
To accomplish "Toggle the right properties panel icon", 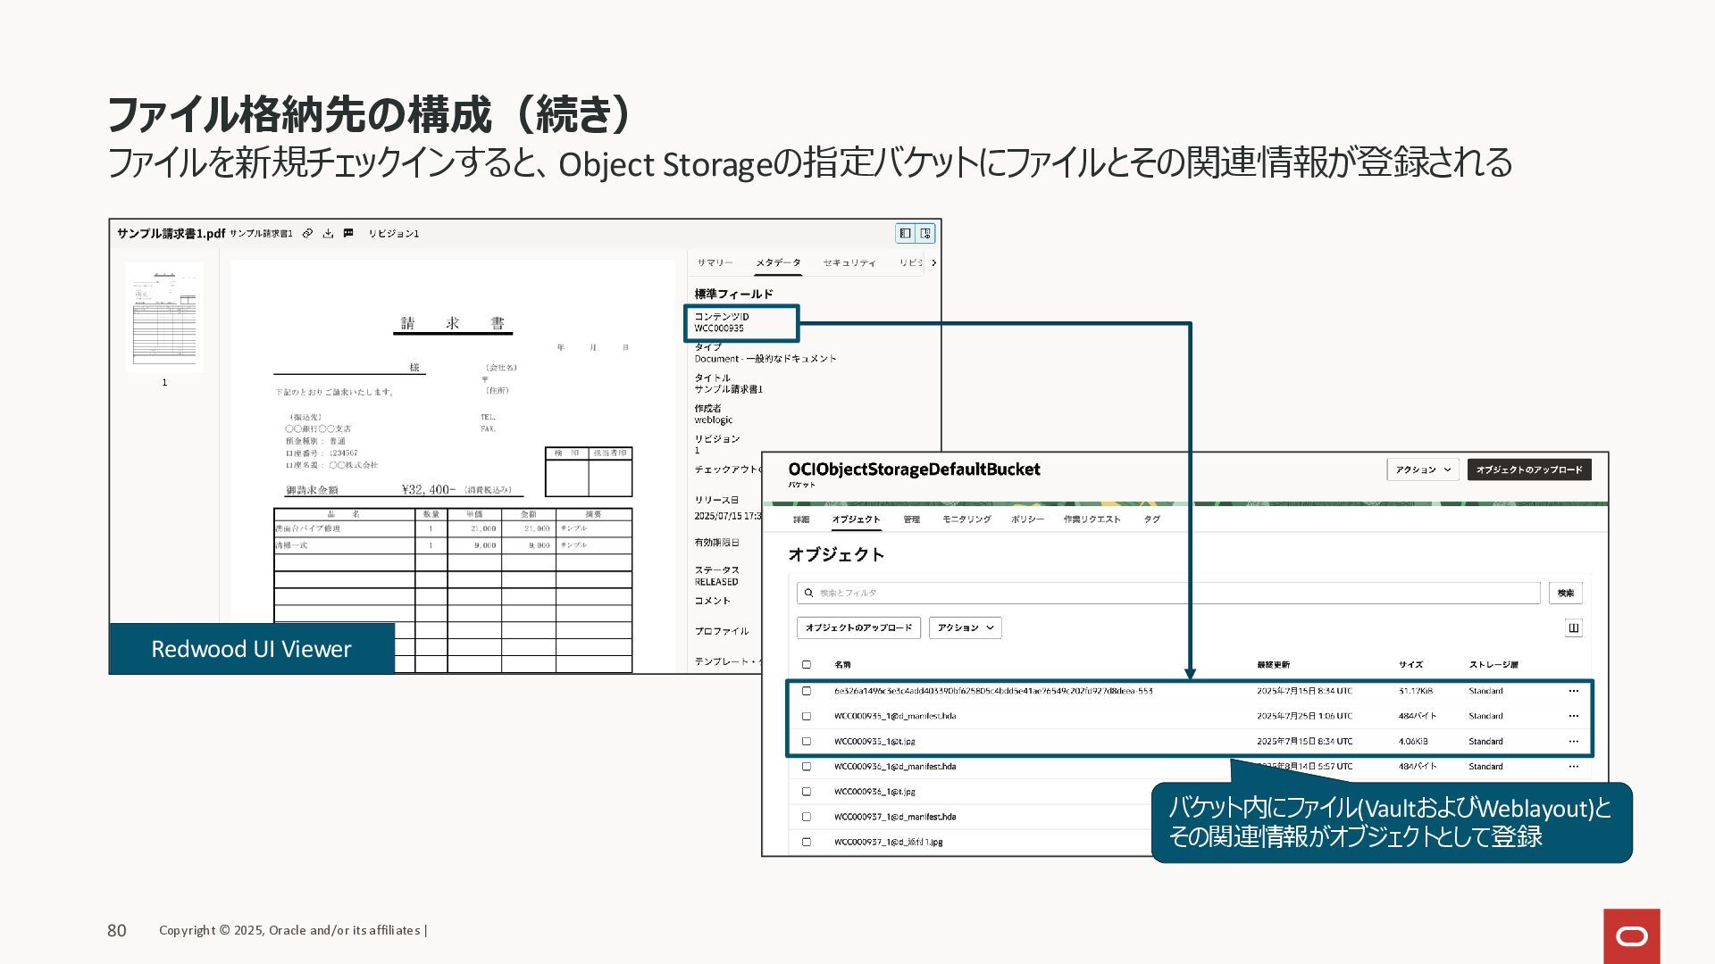I will click(926, 233).
